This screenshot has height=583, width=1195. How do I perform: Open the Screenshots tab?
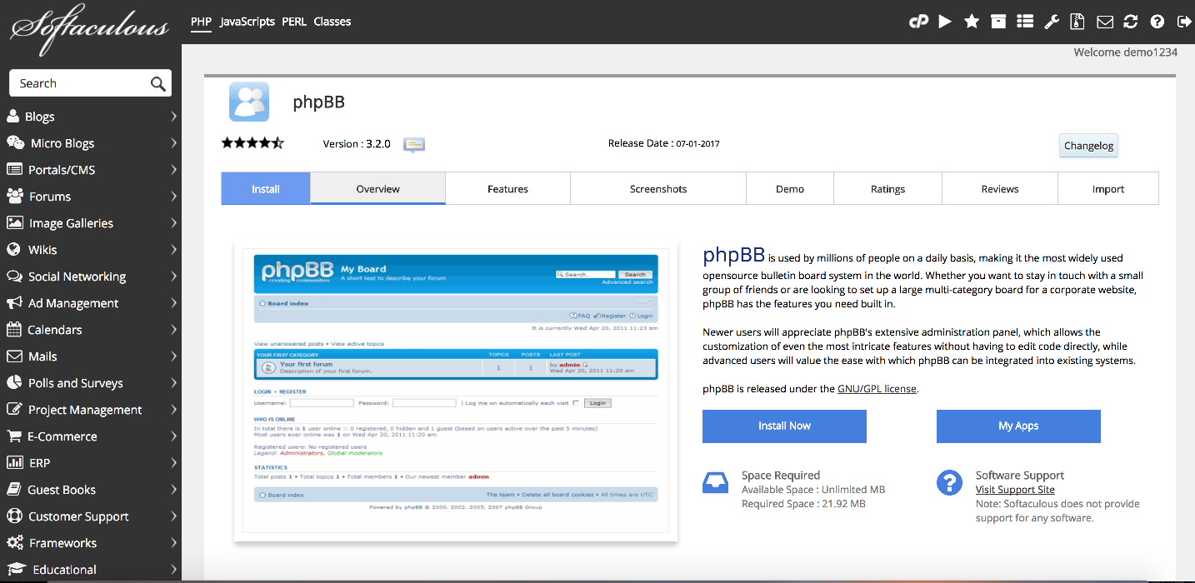click(658, 188)
